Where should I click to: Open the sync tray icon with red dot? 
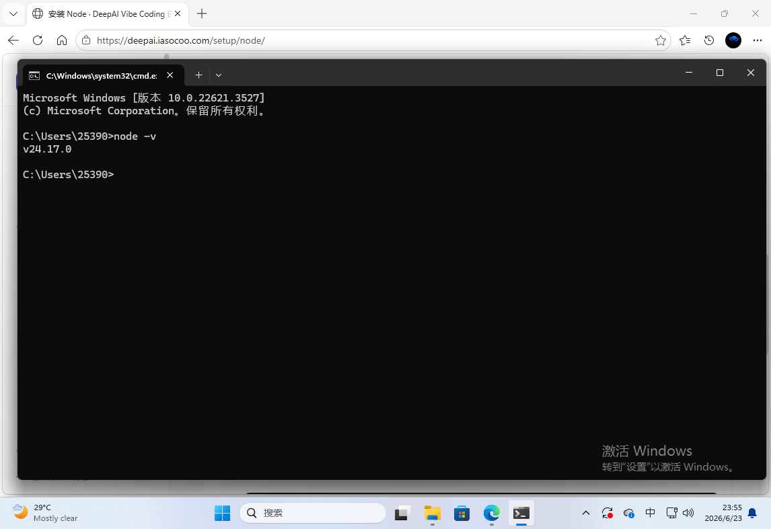coord(608,513)
